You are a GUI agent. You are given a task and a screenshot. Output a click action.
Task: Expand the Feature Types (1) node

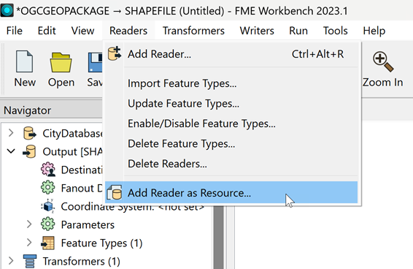(x=29, y=243)
